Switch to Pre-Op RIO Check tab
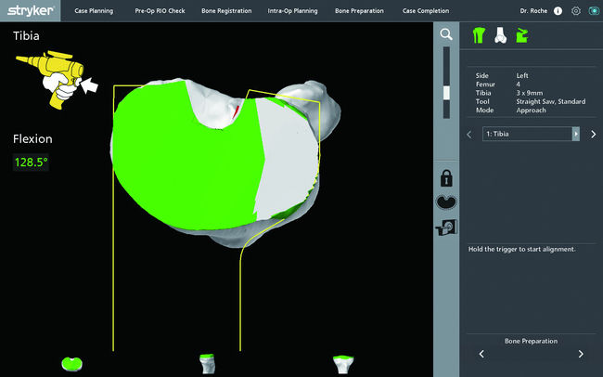603x377 pixels. click(x=160, y=11)
